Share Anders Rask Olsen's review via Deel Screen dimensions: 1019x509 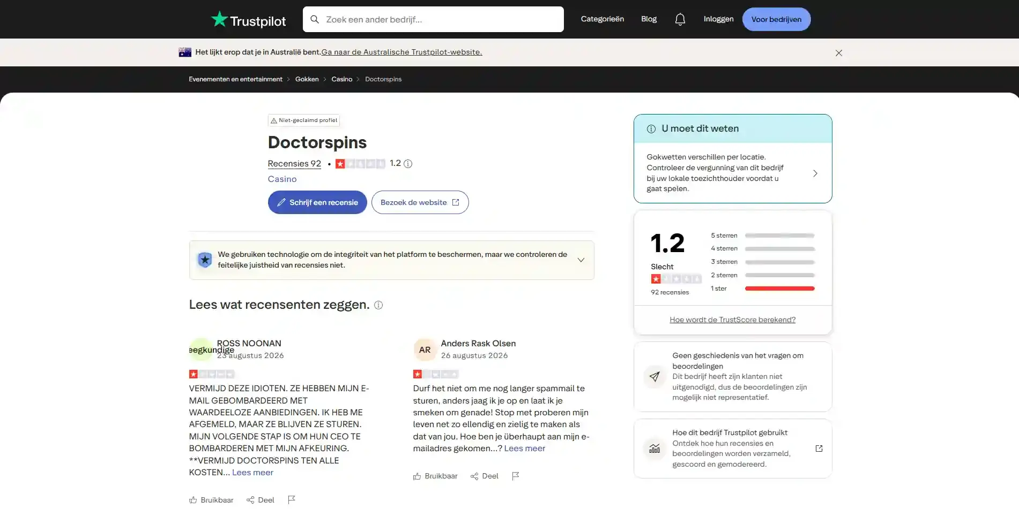coord(485,476)
